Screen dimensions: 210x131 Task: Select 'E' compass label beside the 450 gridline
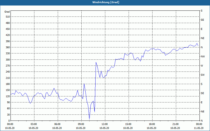pyautogui.click(x=202, y=29)
